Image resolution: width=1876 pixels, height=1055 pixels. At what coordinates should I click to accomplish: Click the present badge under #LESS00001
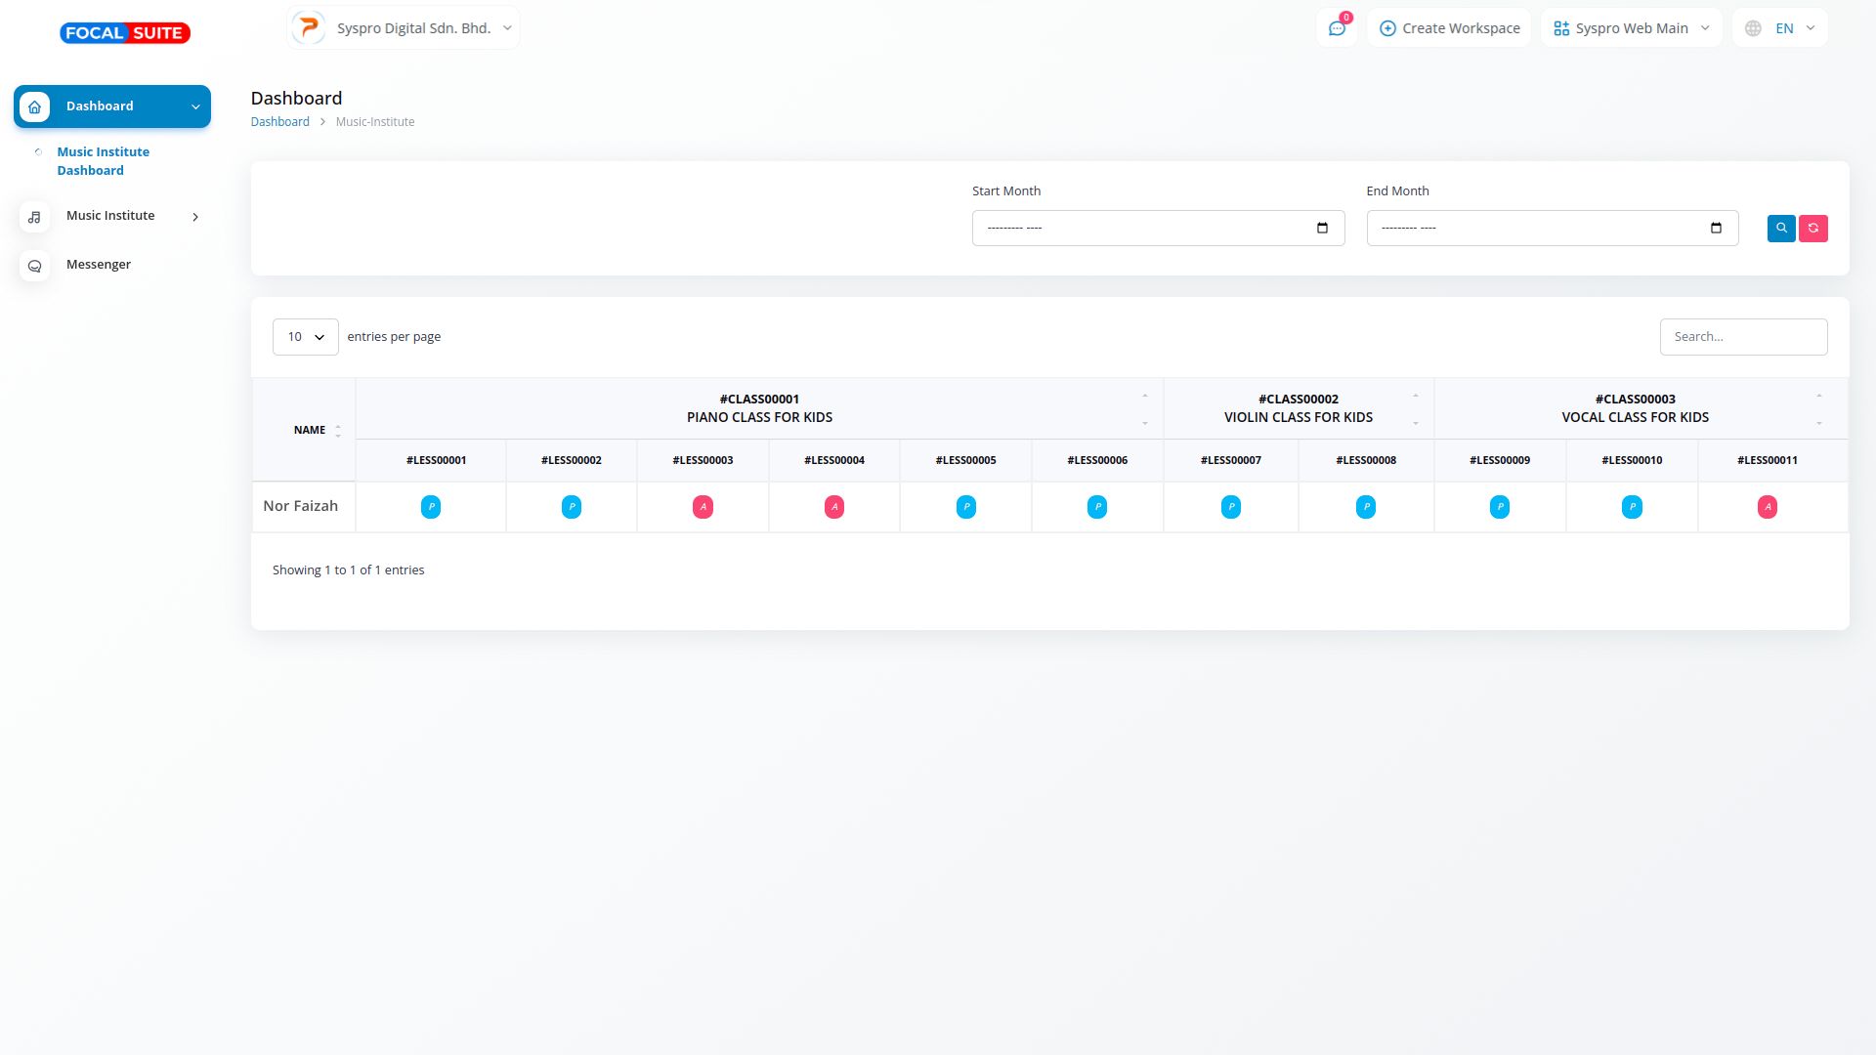pos(431,507)
